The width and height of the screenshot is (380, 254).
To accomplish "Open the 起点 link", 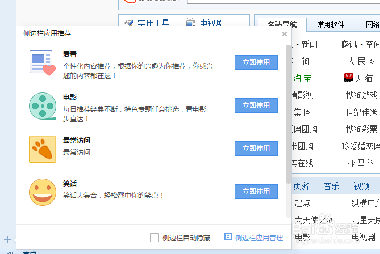I will click(x=302, y=203).
